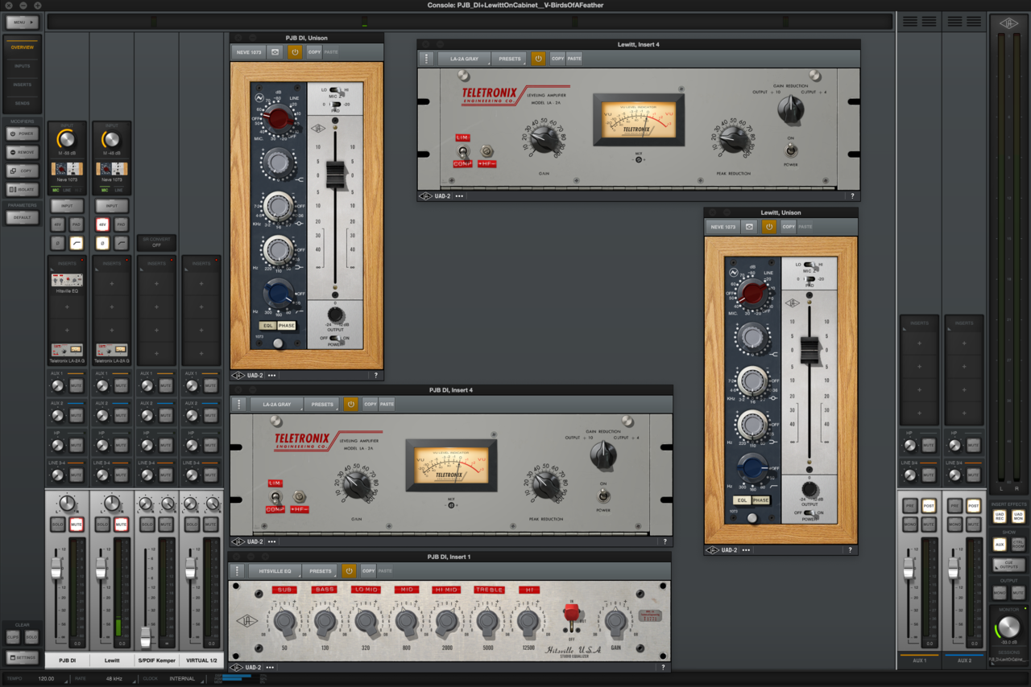Click the POWER modifier button

[x=22, y=134]
